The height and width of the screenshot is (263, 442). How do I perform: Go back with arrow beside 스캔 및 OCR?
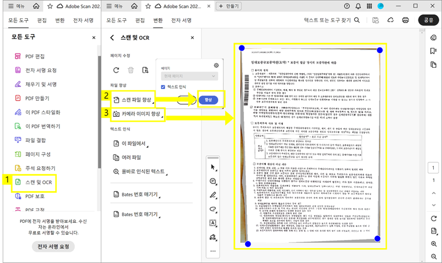tap(112, 38)
